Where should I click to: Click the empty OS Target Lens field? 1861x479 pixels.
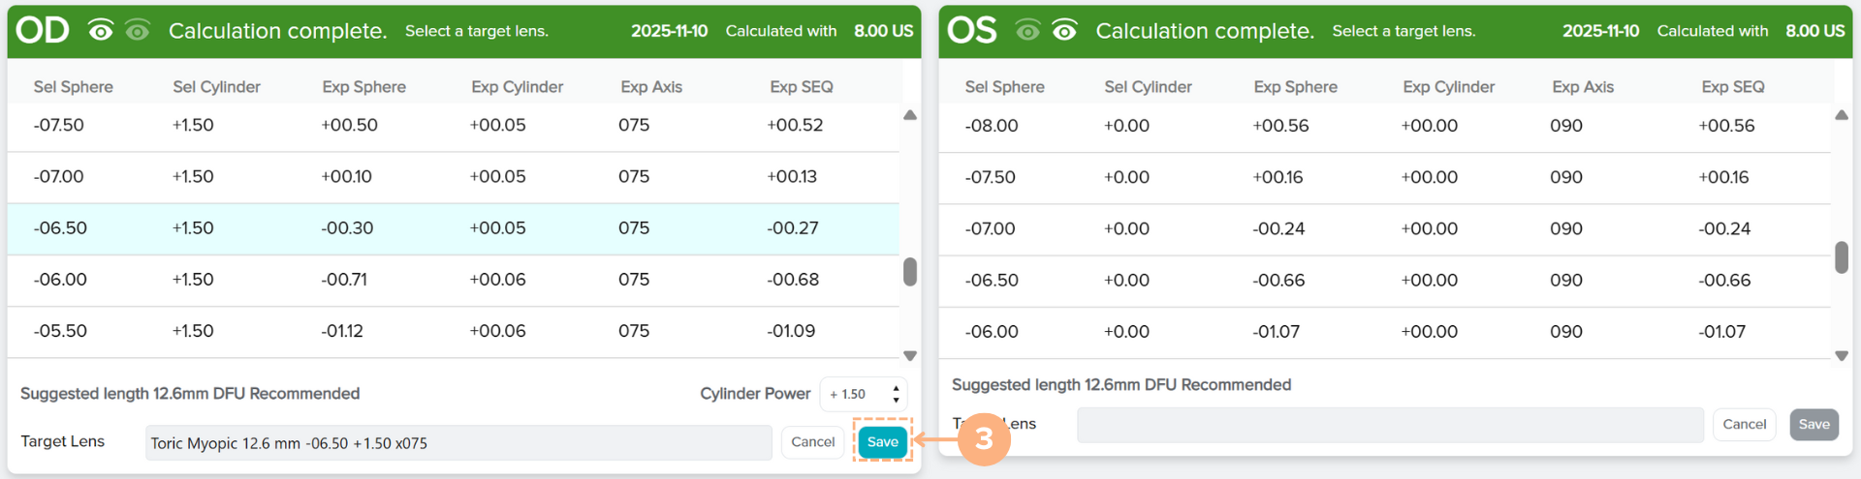tap(1389, 425)
